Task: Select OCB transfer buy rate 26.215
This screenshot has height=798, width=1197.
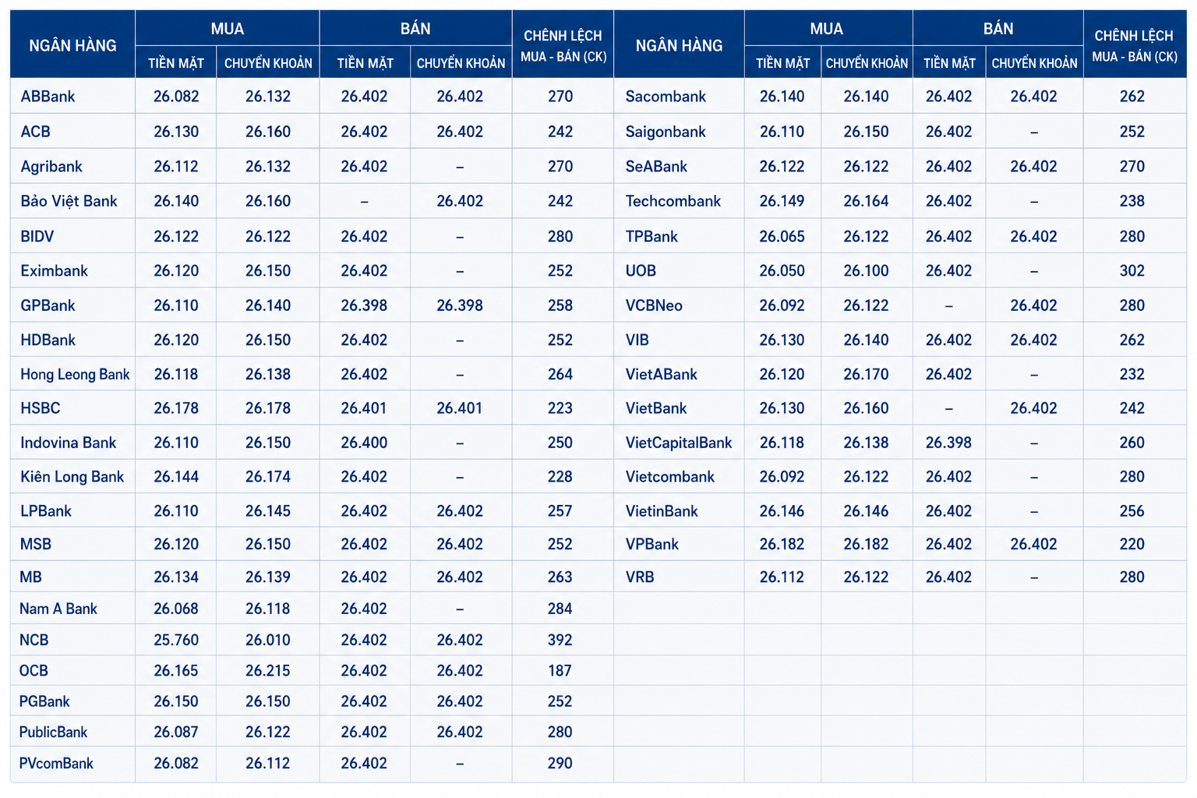Action: (268, 670)
